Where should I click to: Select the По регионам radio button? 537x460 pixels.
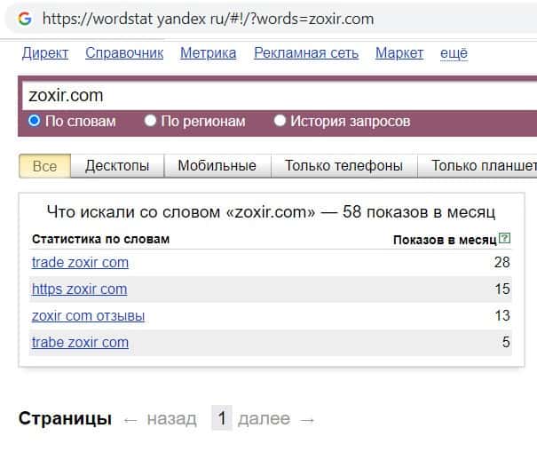pos(150,121)
